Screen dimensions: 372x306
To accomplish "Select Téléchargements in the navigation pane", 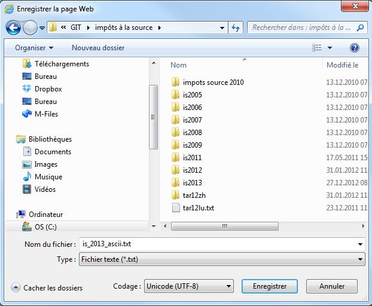I will point(62,64).
